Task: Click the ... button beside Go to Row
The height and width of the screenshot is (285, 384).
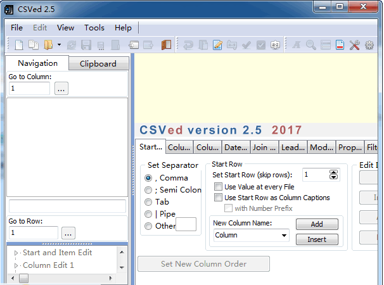Action: click(x=68, y=233)
